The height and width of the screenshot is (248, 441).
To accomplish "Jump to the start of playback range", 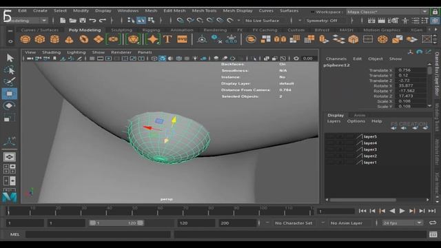I will (x=362, y=211).
